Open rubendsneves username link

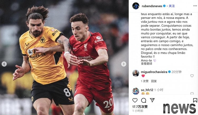tap(152, 6)
